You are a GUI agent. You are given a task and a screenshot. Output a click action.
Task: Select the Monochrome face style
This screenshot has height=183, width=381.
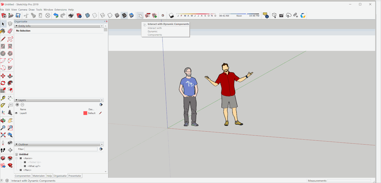point(131,15)
